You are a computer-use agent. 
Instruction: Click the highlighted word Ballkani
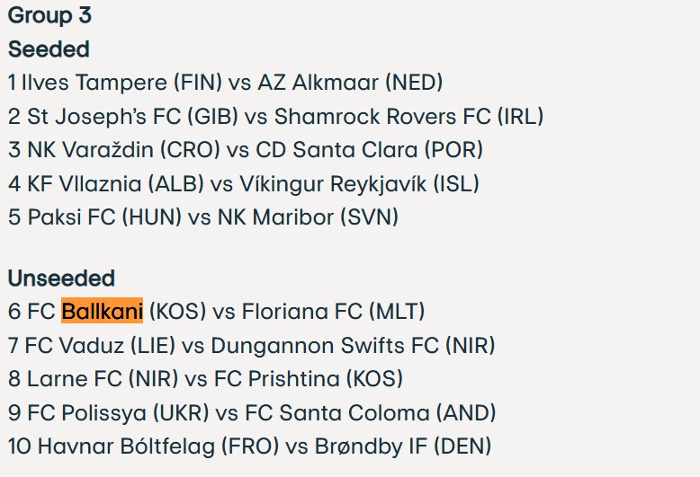coord(103,311)
